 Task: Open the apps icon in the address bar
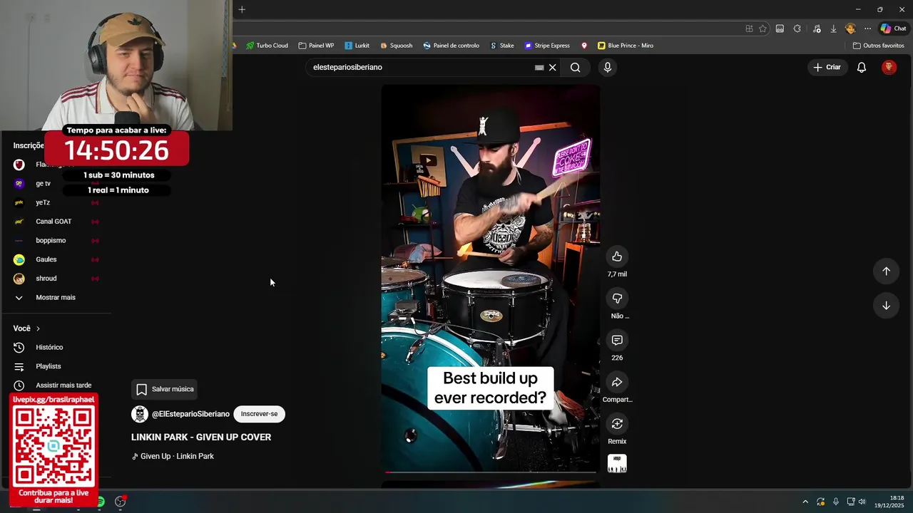click(749, 28)
